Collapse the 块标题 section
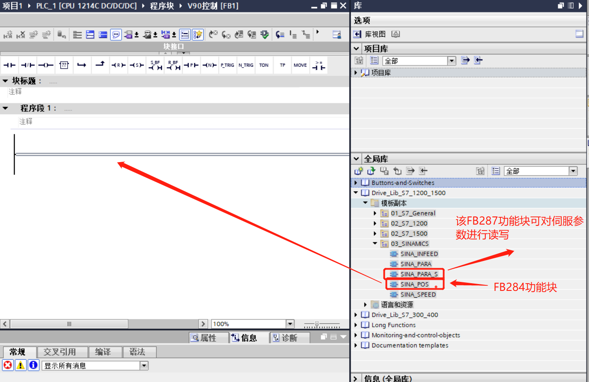 (x=5, y=80)
